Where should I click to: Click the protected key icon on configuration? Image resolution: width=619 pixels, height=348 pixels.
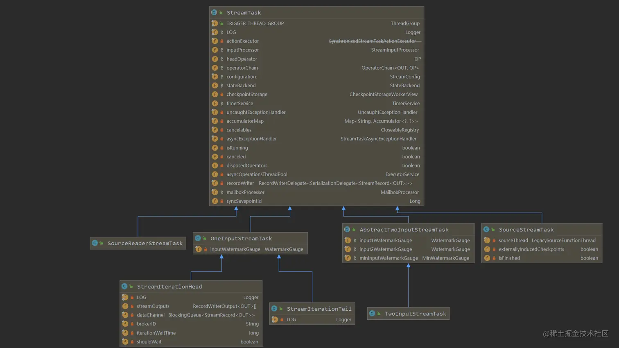[222, 77]
